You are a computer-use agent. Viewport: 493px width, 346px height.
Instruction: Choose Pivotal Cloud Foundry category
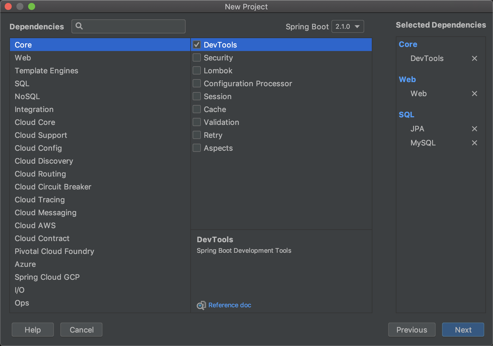pyautogui.click(x=100, y=251)
